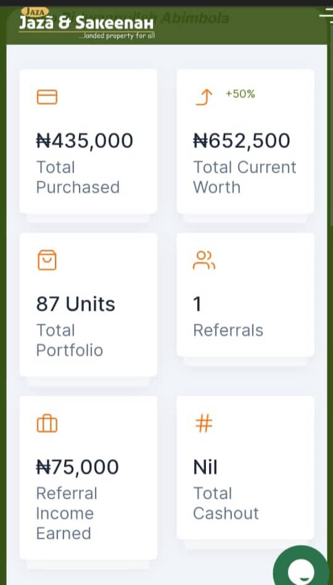
Task: Select the Total Current Worth card
Action: 245,141
